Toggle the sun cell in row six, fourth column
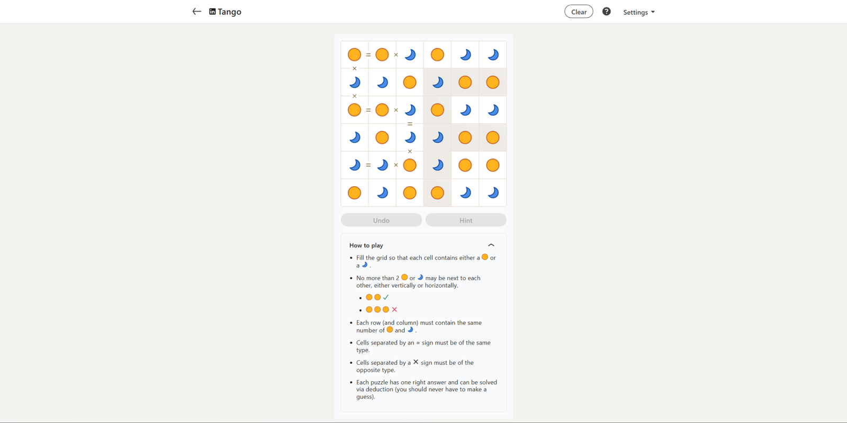 [437, 193]
